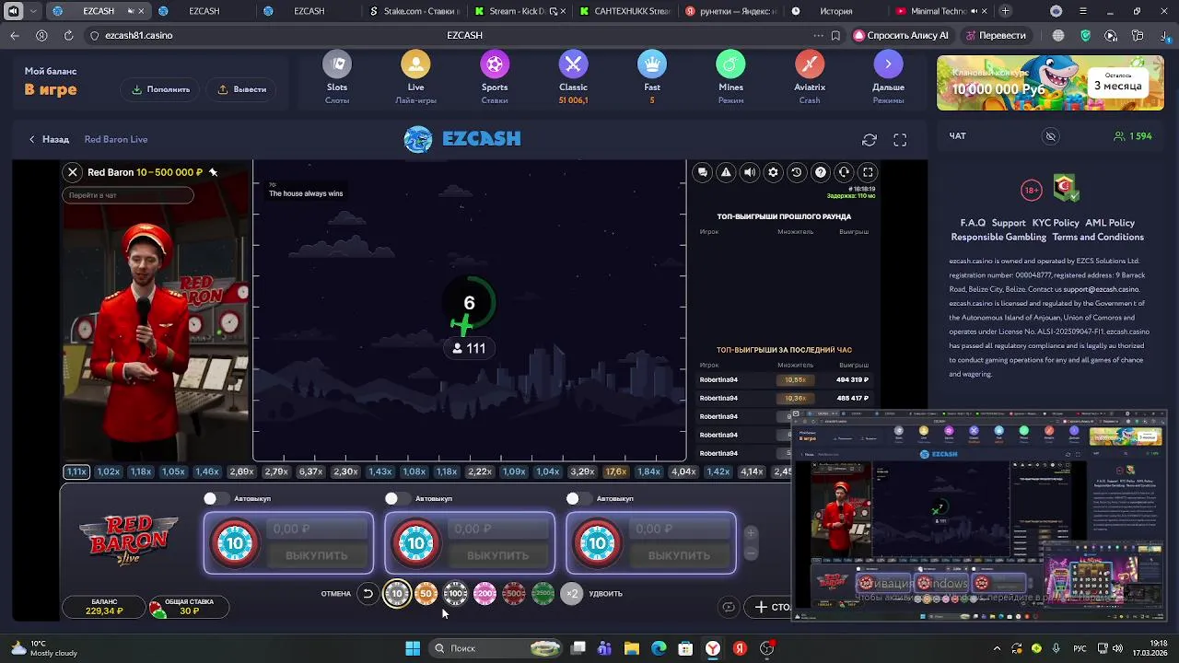
Task: Click the 17,6x multiplier in history bar
Action: coord(616,471)
